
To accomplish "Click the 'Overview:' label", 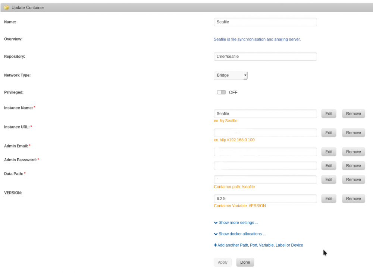I will pos(13,39).
